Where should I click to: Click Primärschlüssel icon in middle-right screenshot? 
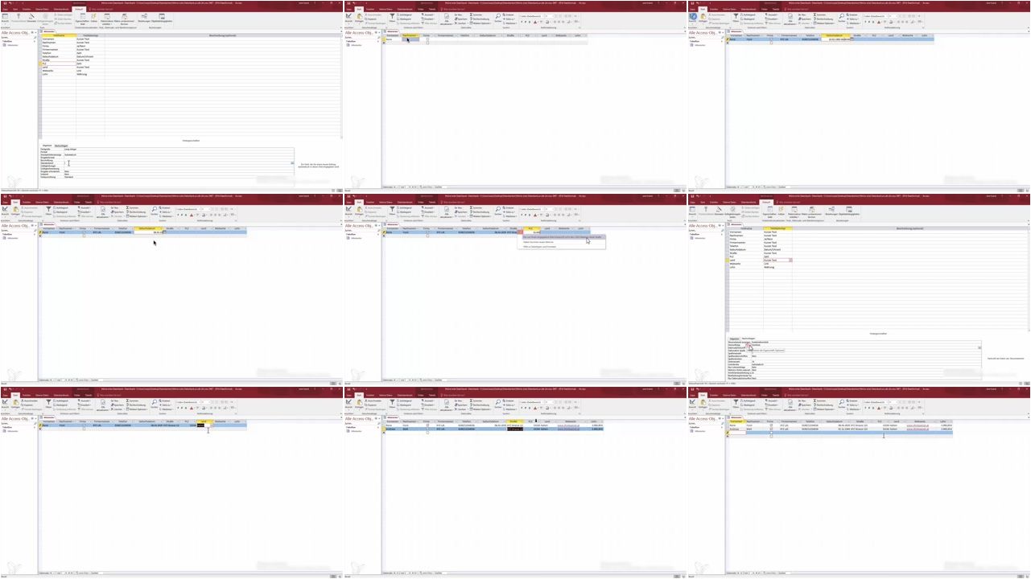click(x=705, y=211)
